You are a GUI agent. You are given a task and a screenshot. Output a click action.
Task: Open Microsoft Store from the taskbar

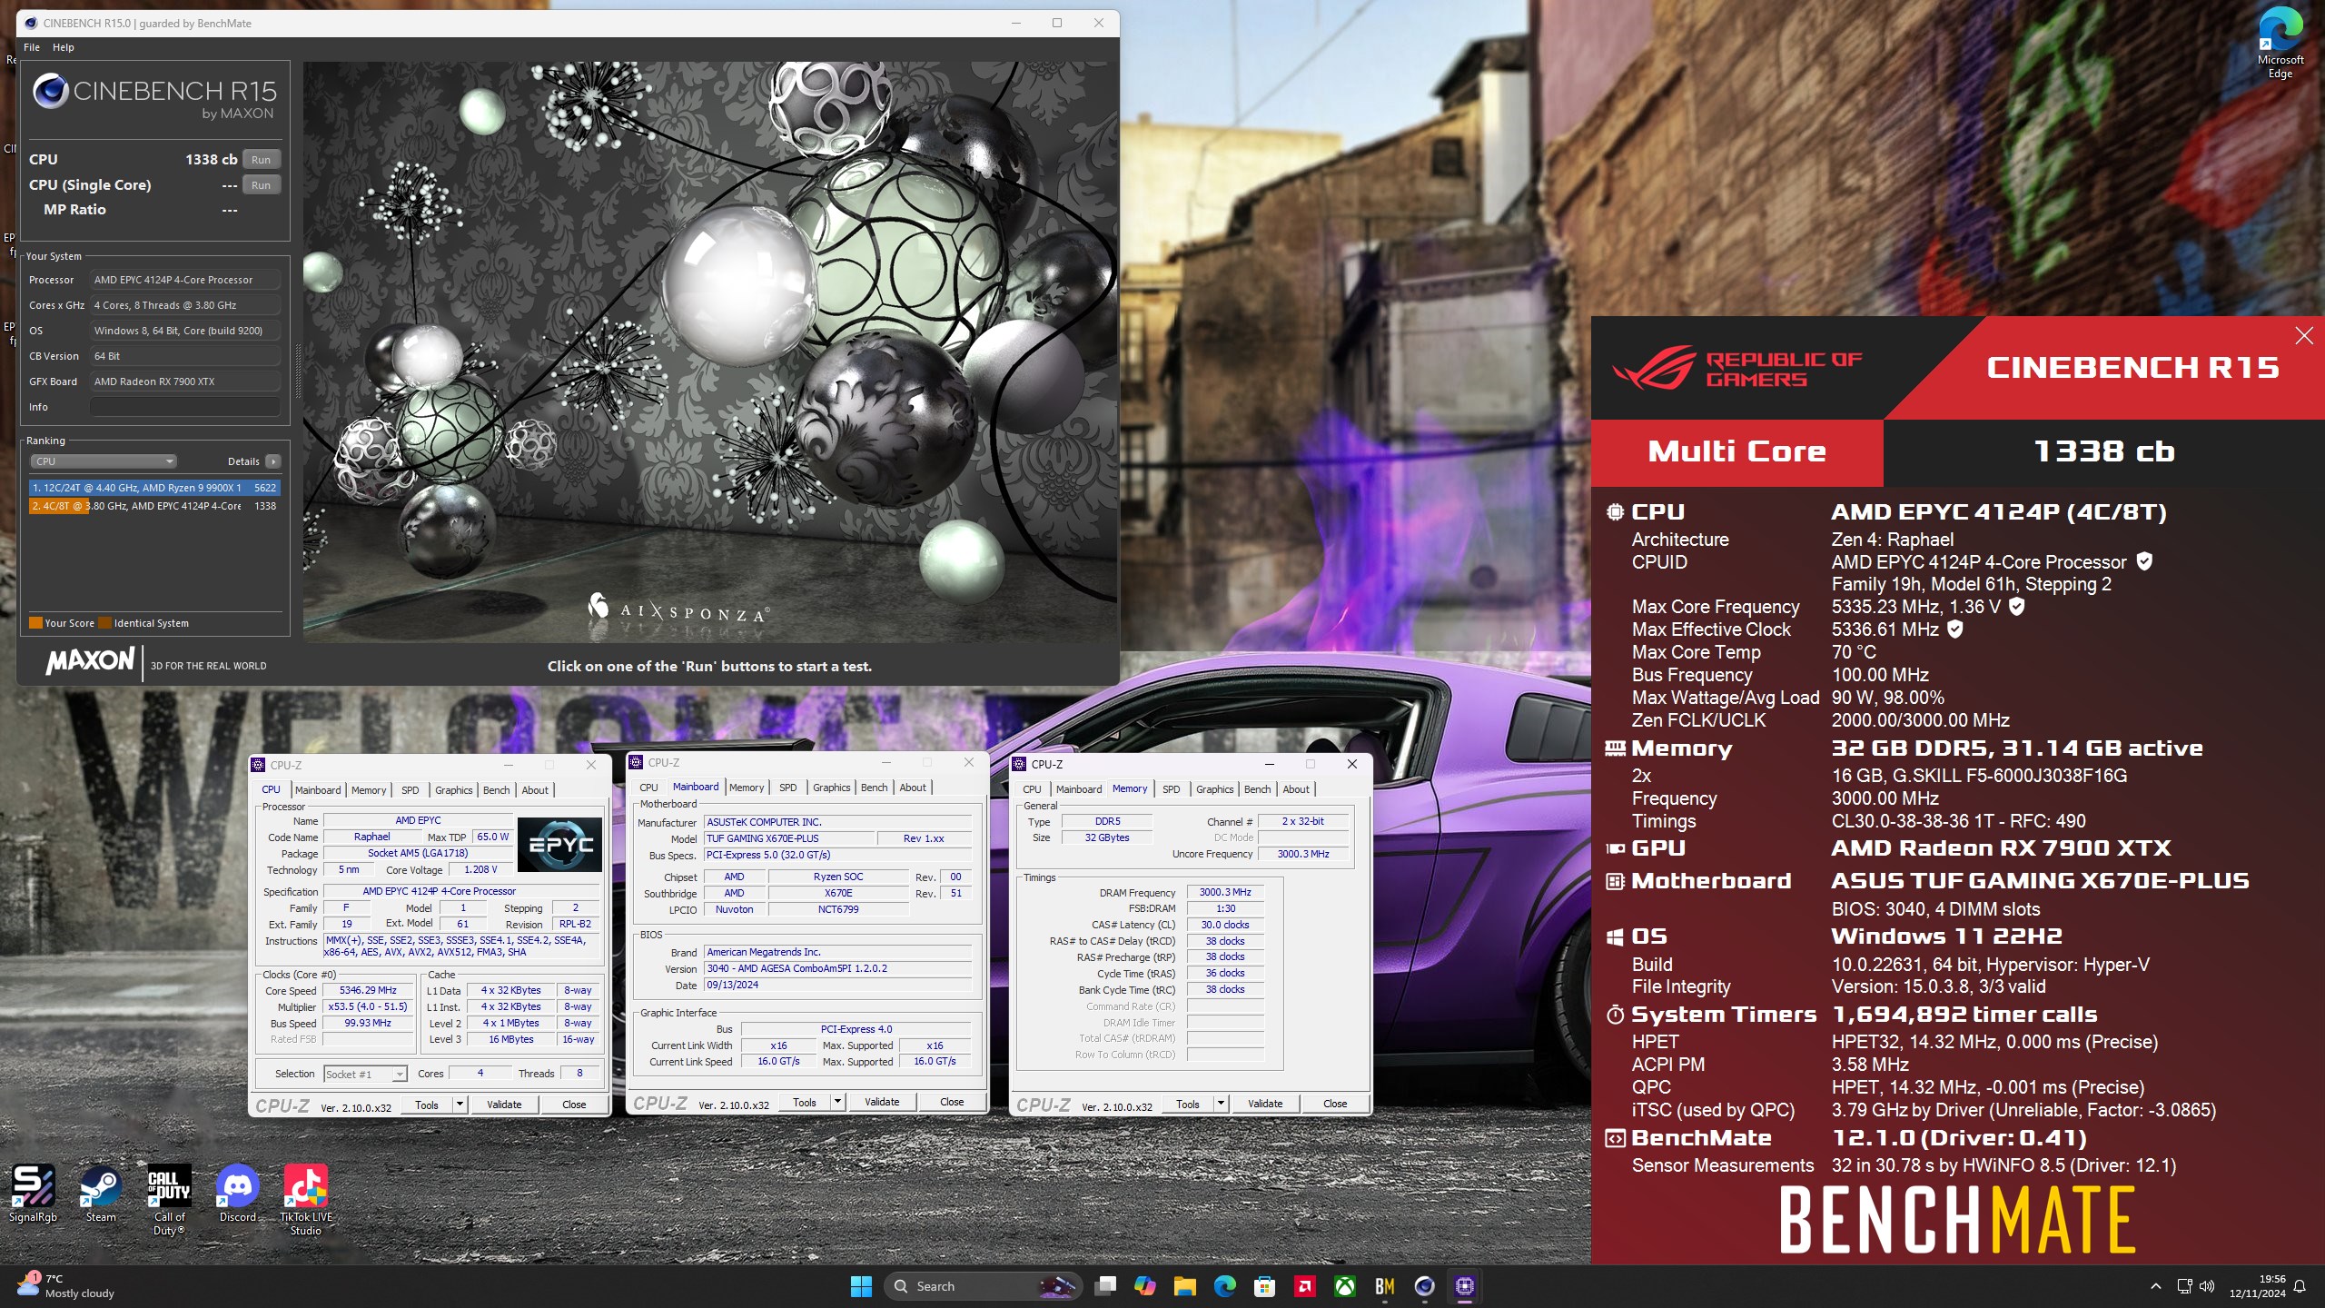(x=1265, y=1286)
